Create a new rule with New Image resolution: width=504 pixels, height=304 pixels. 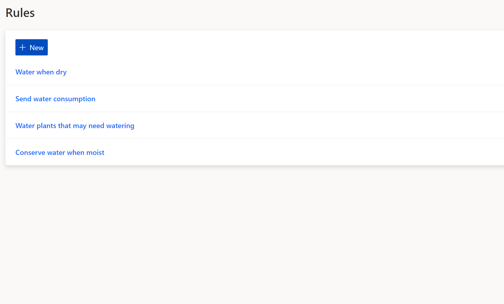32,47
